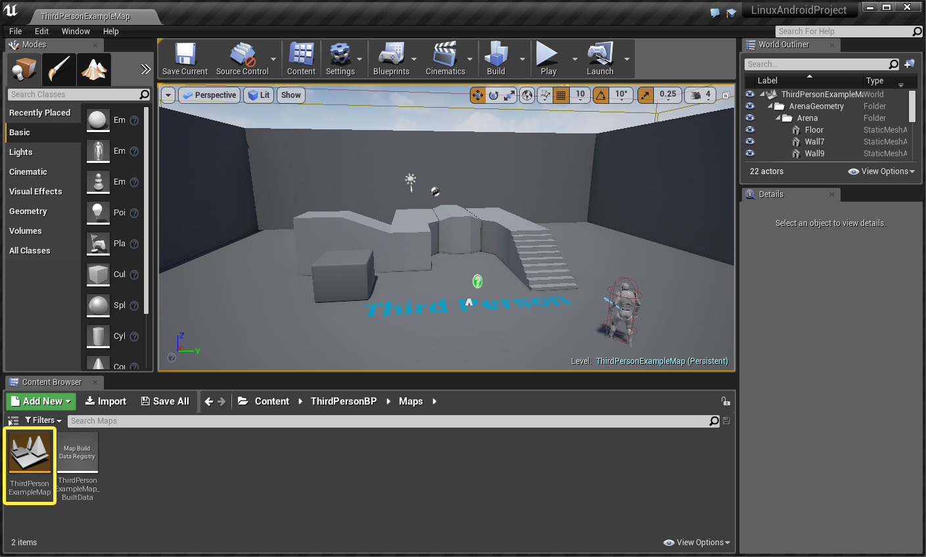Open the Blueprints toolbar icon
Viewport: 926px width, 557px height.
(x=391, y=55)
